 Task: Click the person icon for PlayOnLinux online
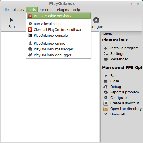point(30,43)
